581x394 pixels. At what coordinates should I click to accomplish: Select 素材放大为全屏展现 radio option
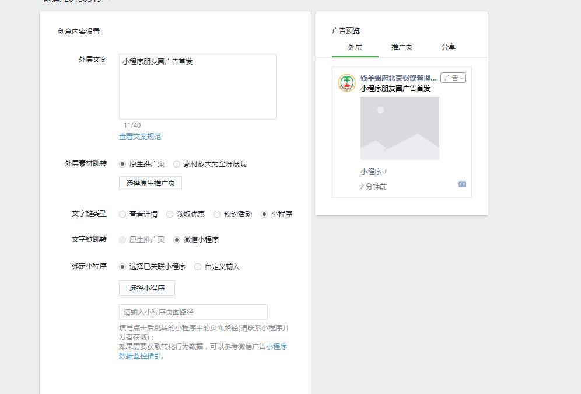pyautogui.click(x=177, y=164)
